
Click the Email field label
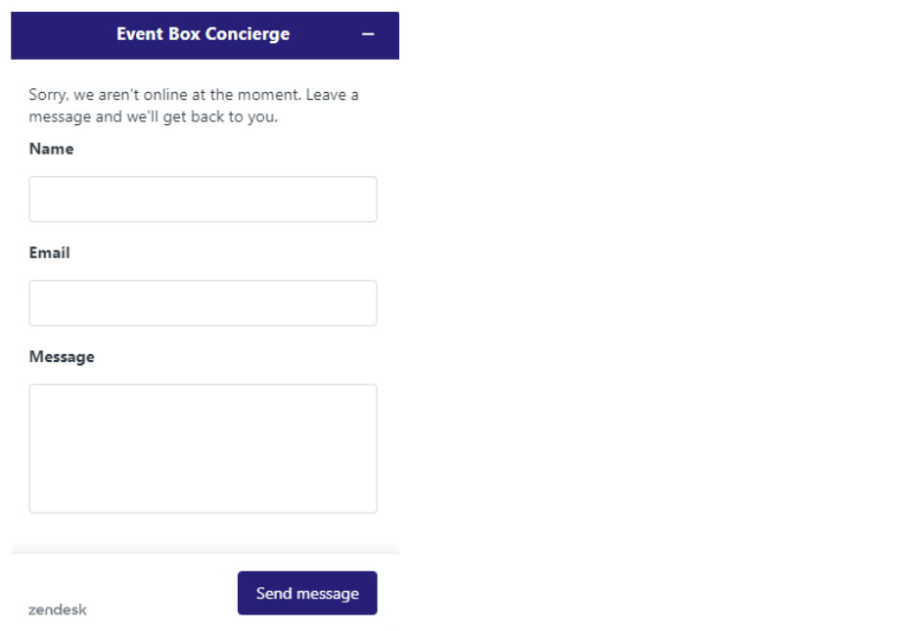pos(49,252)
